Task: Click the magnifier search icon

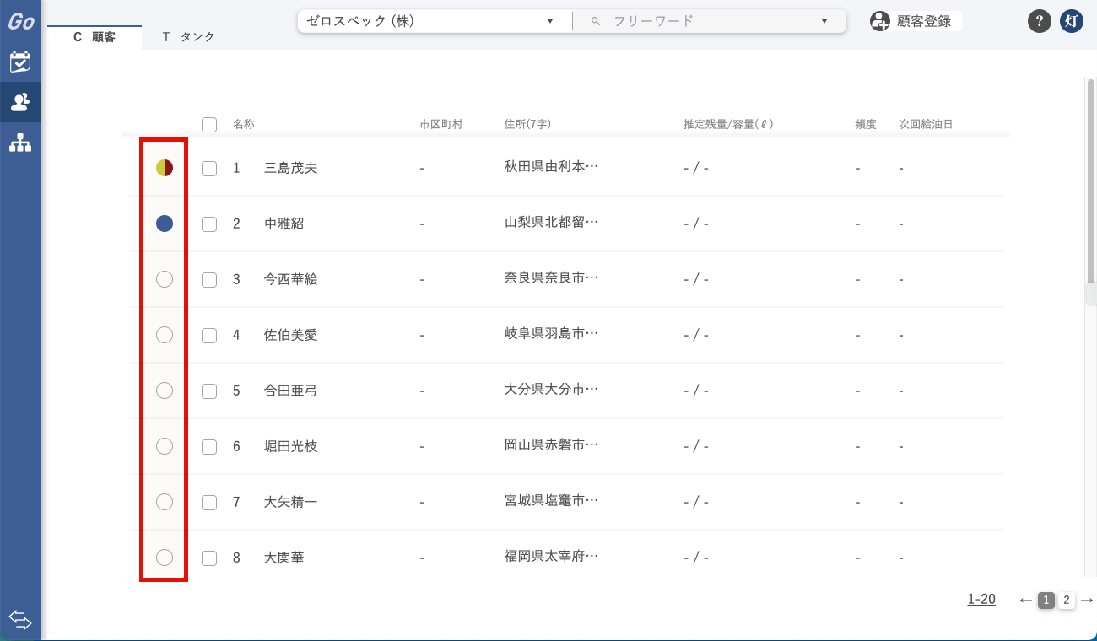Action: tap(596, 21)
